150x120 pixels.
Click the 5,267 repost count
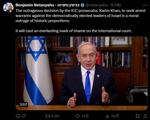56,116
